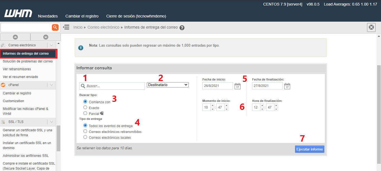Click the "Buscar..." query input field
This screenshot has width=381, height=171.
(x=114, y=86)
